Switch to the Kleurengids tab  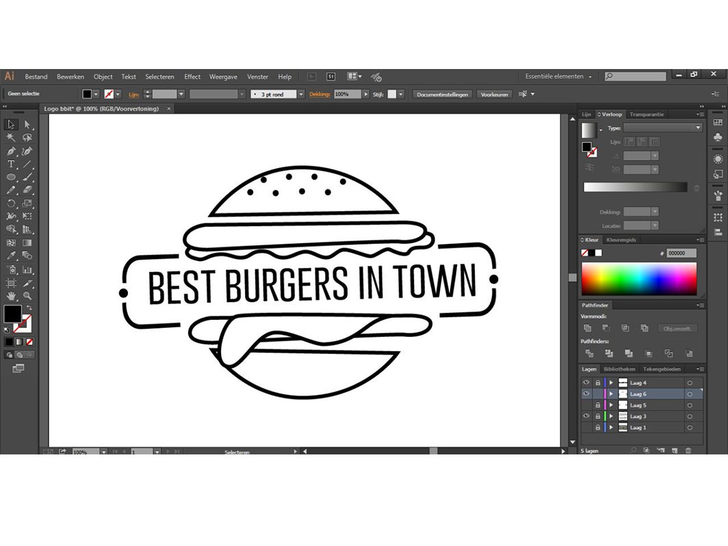621,240
